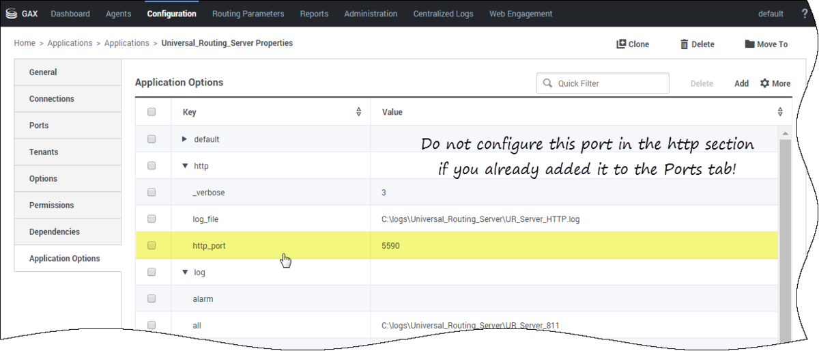The image size is (819, 351).
Task: Check the all row checkbox
Action: [152, 325]
